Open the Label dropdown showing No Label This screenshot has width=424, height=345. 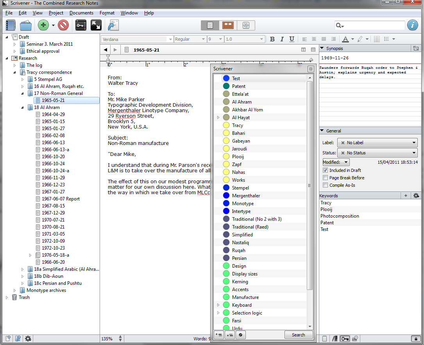pyautogui.click(x=377, y=143)
